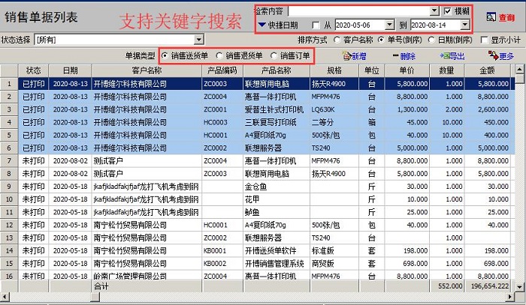Select row number 7 header
The width and height of the screenshot is (526, 305).
click(9, 161)
